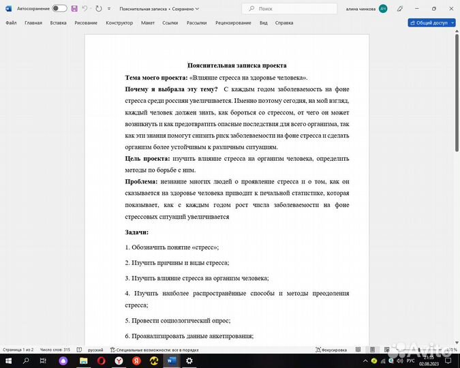Click the document heading Пояснительная записка проекта
Image resolution: width=460 pixels, height=368 pixels.
237,65
